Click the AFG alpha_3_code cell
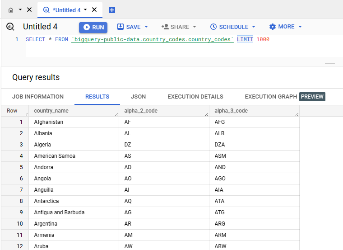Screen dimensions: 343x250 click(255, 122)
